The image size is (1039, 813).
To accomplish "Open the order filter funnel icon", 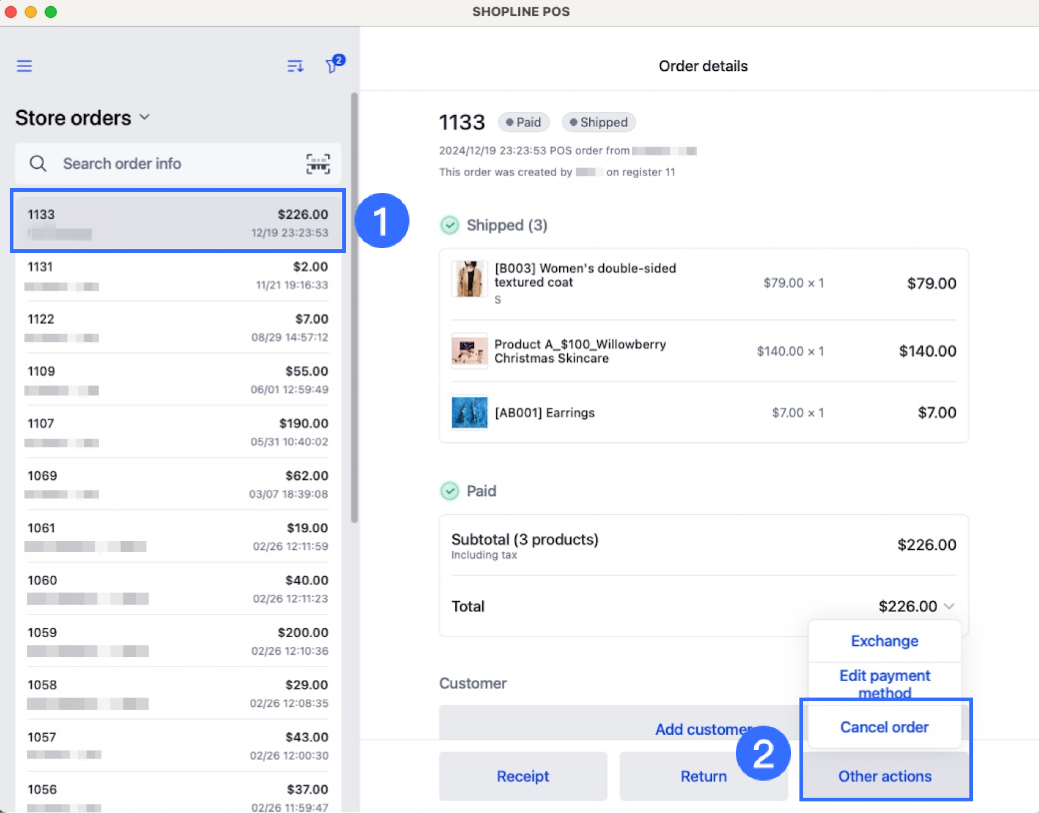I will coord(333,65).
